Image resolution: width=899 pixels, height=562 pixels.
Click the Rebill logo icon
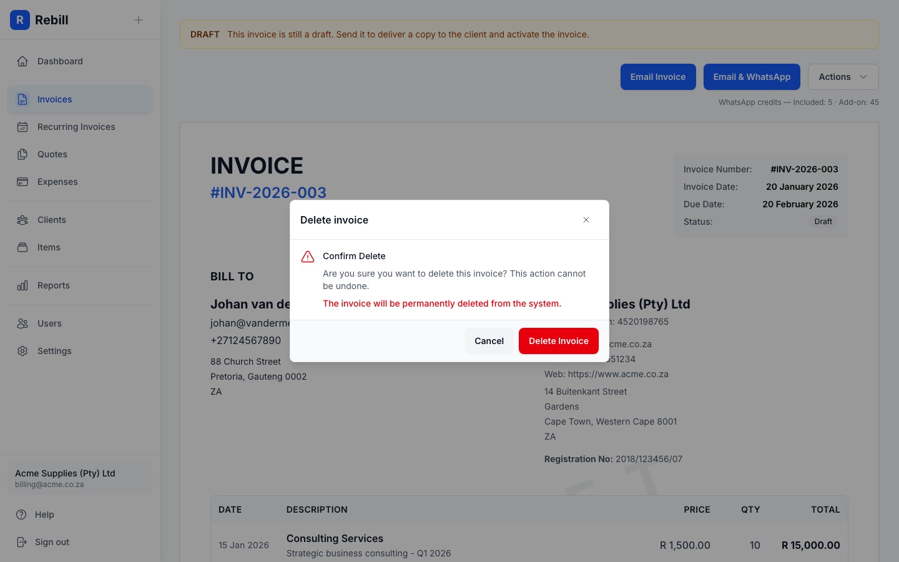coord(20,20)
